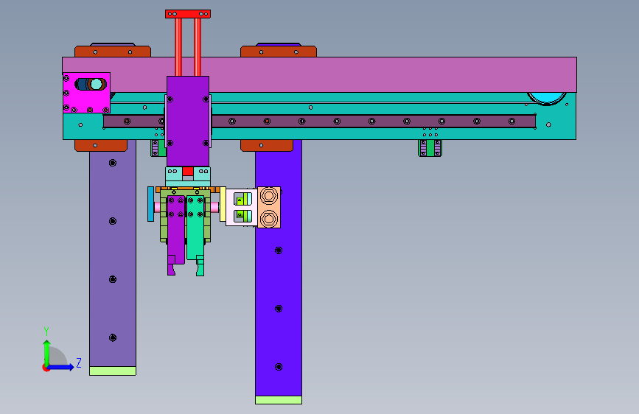Image resolution: width=639 pixels, height=414 pixels.
Task: Select the left red cylinder rod
Action: tap(178, 47)
